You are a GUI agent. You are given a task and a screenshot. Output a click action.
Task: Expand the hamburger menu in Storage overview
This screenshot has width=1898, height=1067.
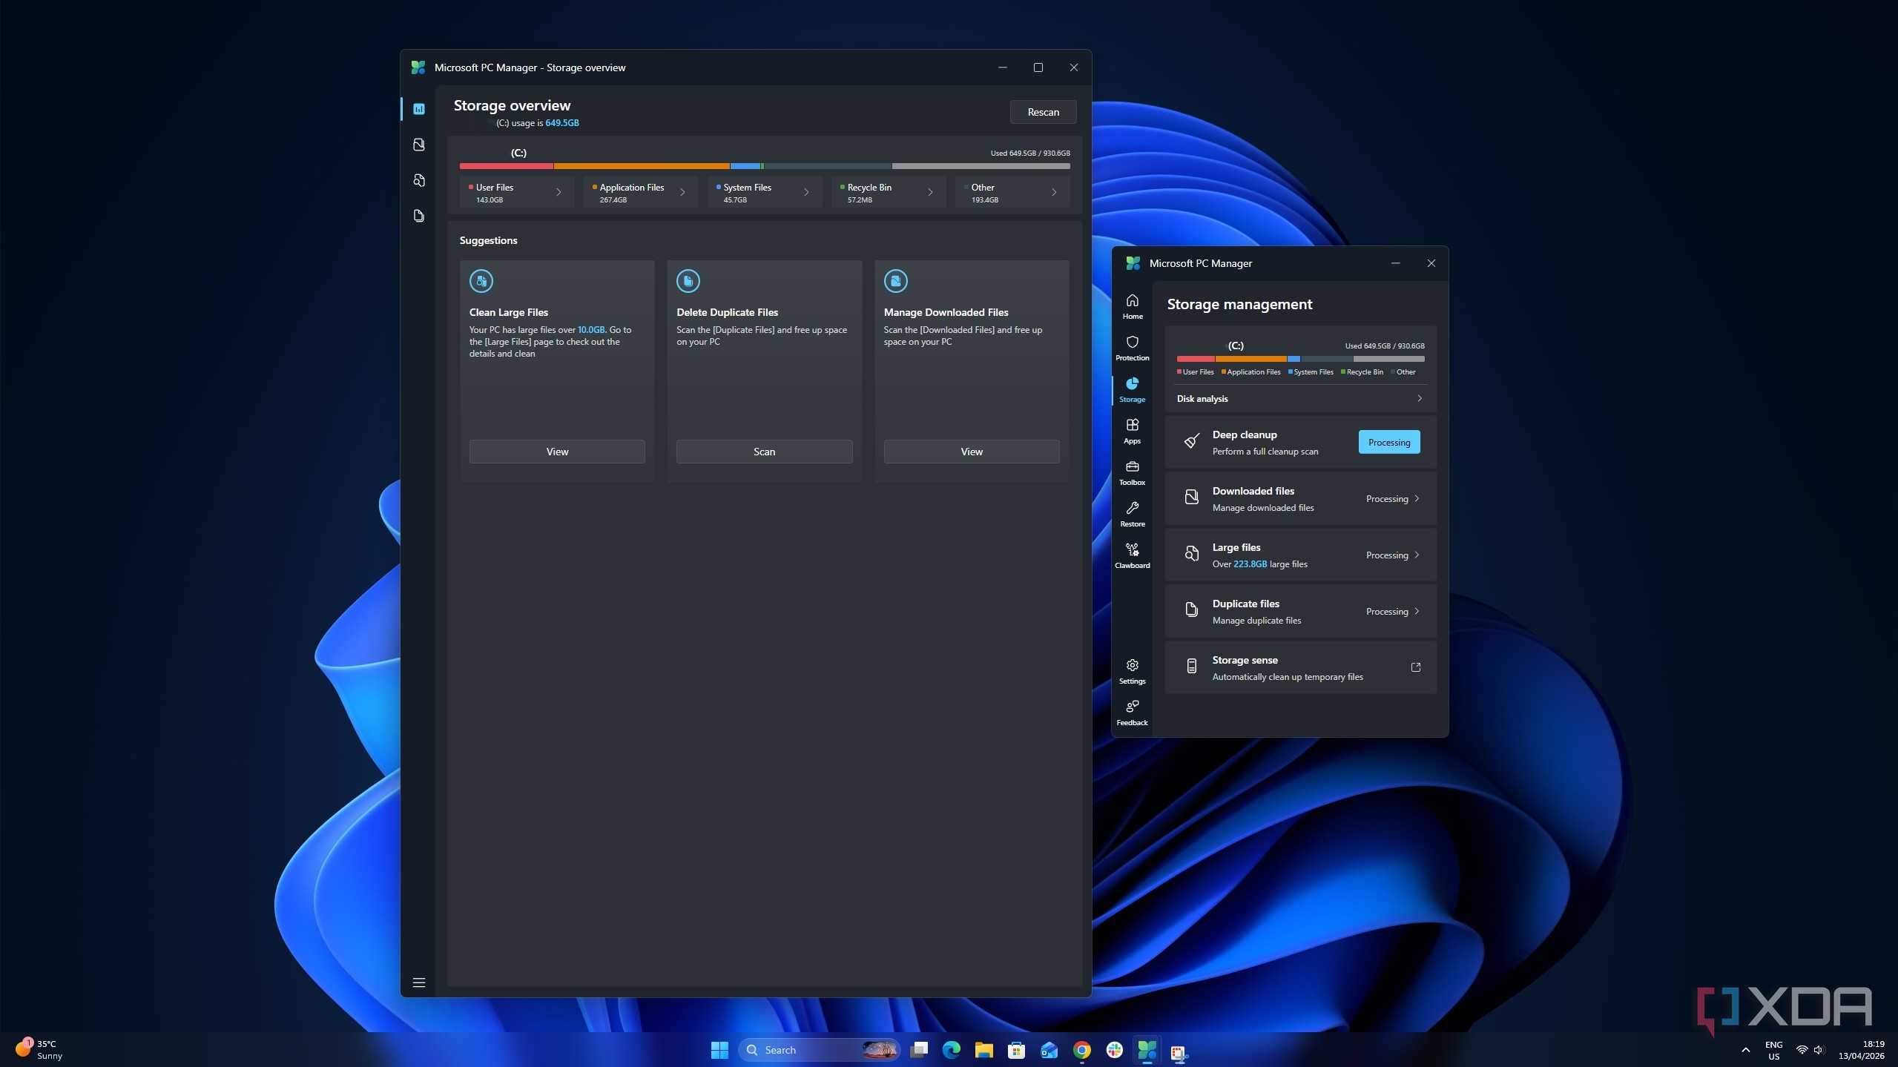coord(419,982)
